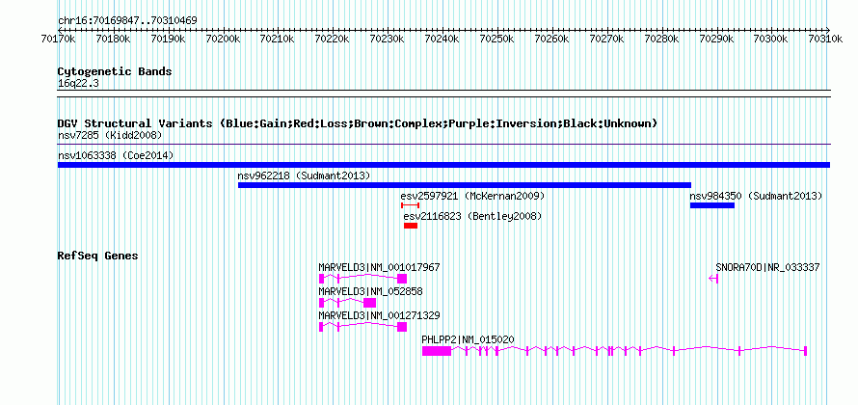Click SNORA70D|NR_033337 gene label
858x405 pixels.
767,267
